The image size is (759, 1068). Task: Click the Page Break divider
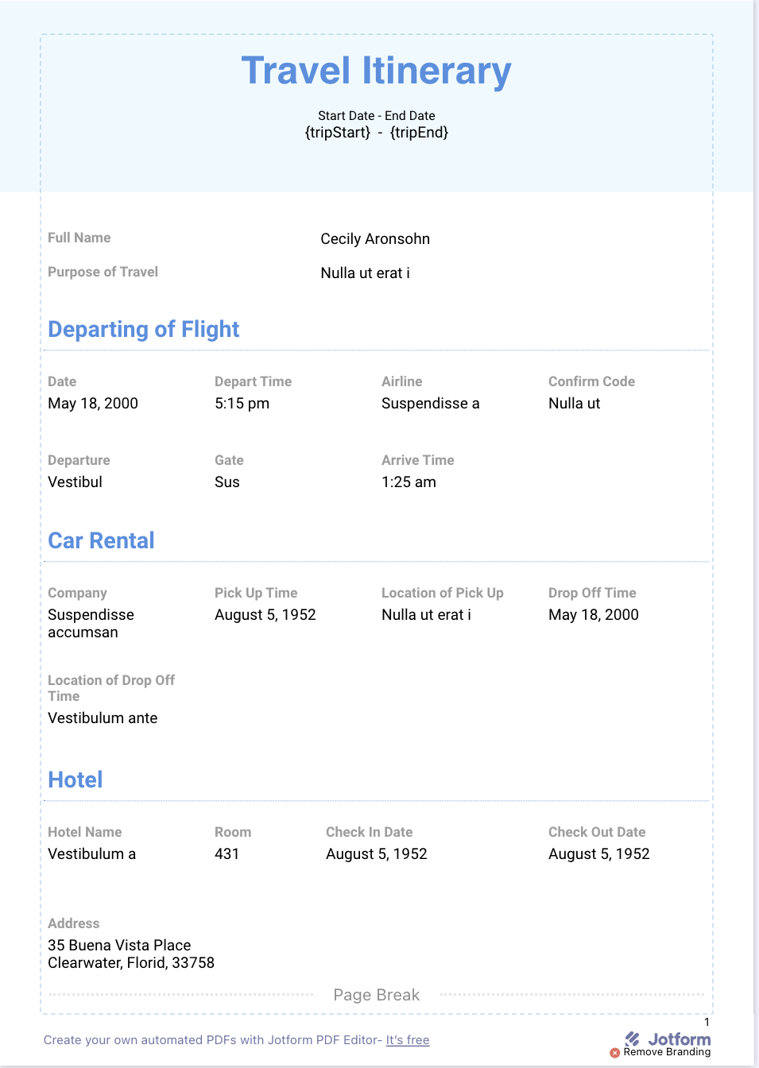point(377,995)
